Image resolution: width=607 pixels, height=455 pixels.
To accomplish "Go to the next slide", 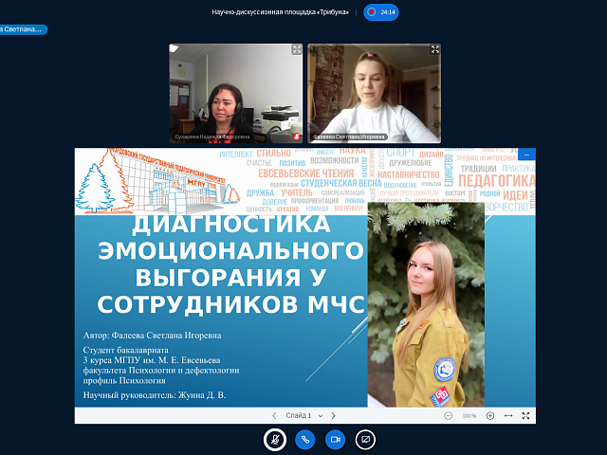I will (x=333, y=415).
